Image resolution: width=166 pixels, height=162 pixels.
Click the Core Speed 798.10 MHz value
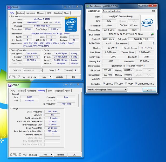(x=32, y=54)
